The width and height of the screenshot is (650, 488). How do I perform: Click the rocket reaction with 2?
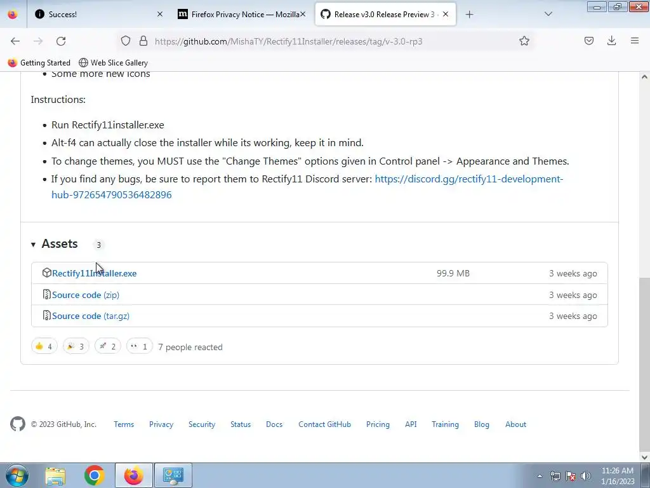coord(108,346)
